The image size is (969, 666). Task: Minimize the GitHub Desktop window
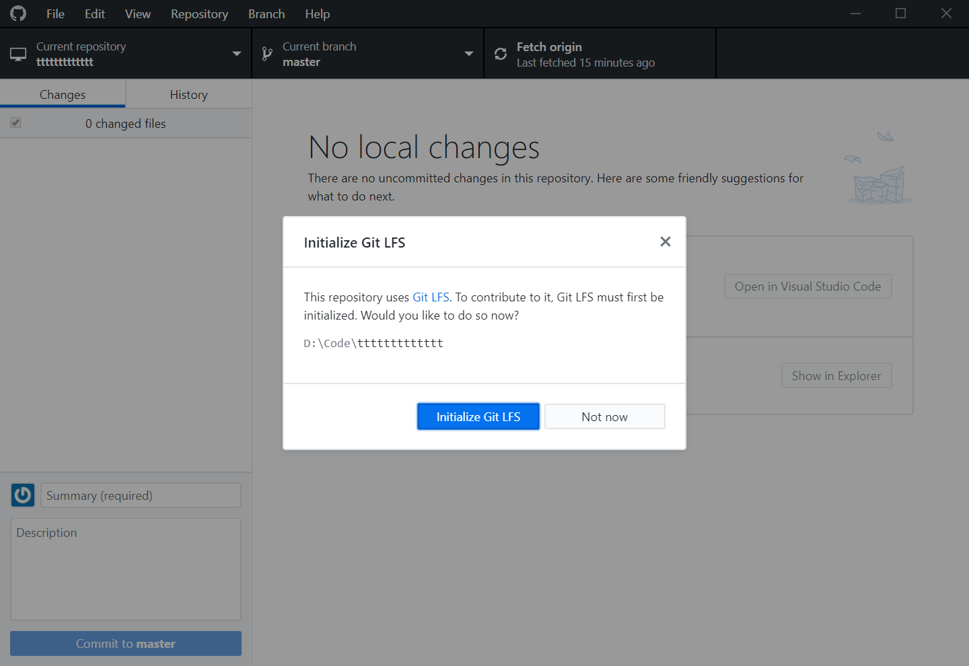pyautogui.click(x=856, y=13)
